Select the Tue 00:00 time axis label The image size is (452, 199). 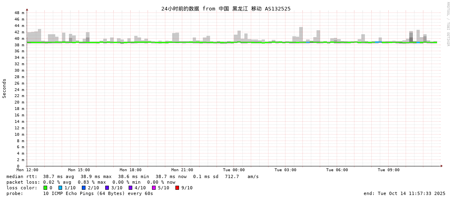coord(234,170)
